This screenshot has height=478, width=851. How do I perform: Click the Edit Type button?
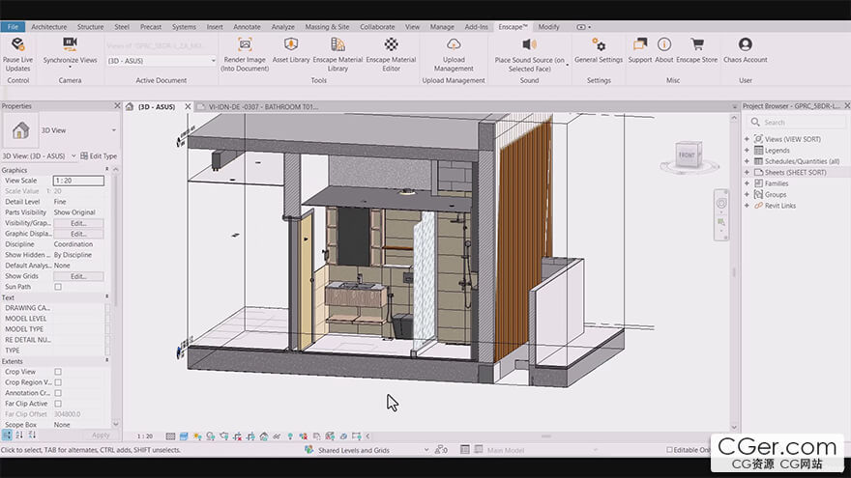coord(99,155)
